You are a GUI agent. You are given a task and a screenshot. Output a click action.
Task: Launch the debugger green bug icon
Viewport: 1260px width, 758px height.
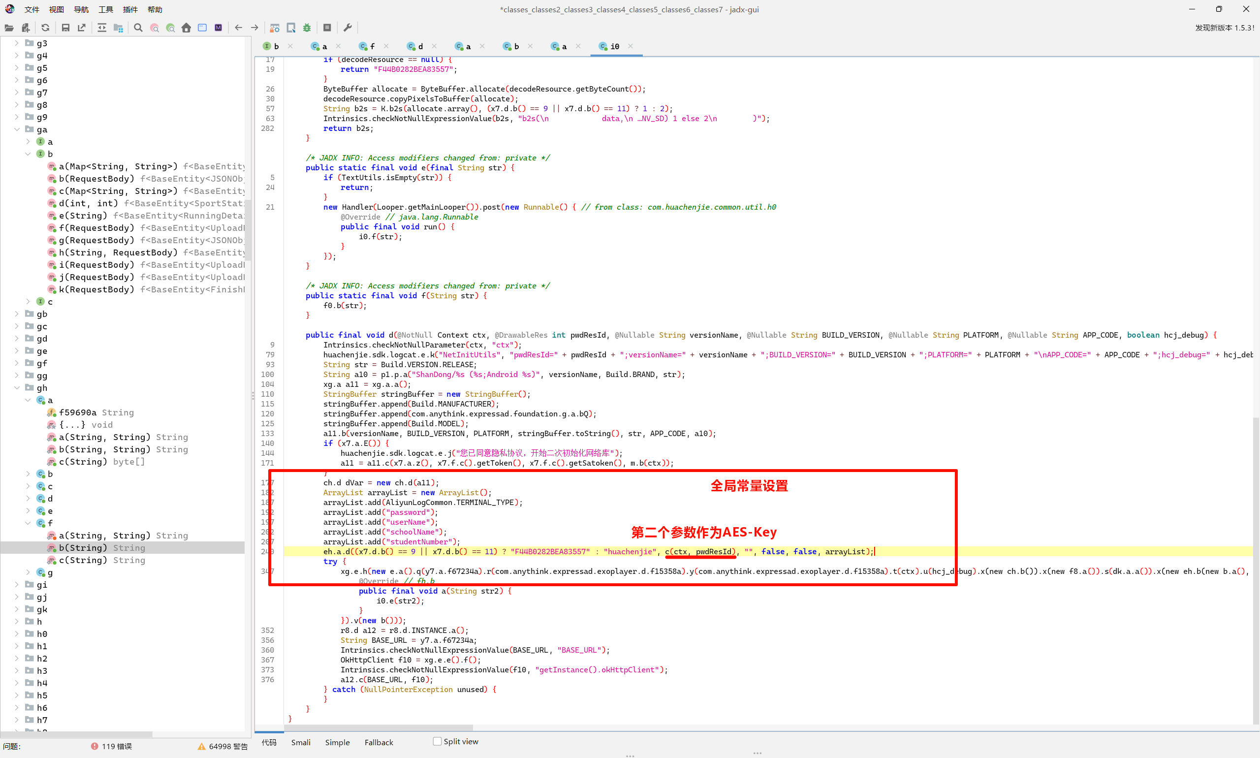pos(307,28)
